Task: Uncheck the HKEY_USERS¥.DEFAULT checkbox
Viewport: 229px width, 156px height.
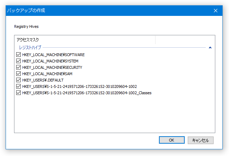Action: pos(18,80)
